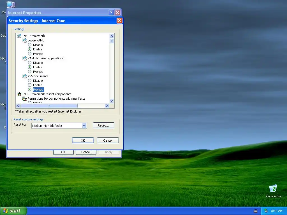This screenshot has height=215, width=287.
Task: Click the vertical scrollbar thumb
Action: tap(112, 41)
